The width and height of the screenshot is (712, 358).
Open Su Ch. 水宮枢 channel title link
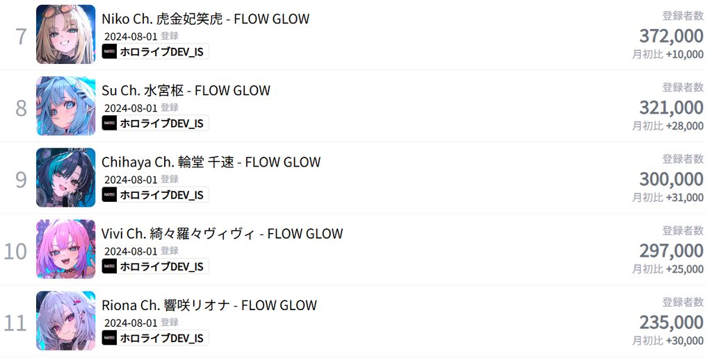(186, 90)
